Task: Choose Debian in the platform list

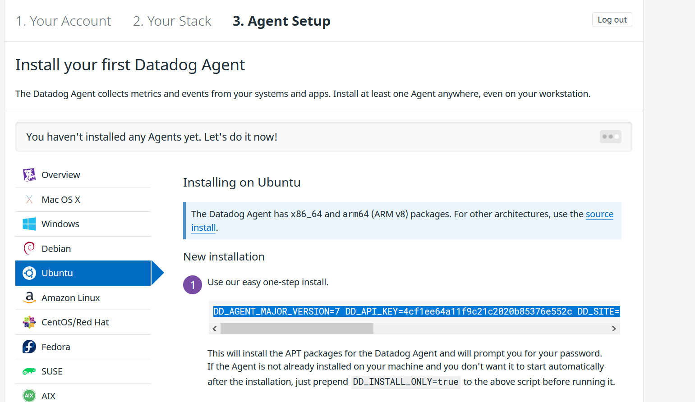Action: (83, 248)
